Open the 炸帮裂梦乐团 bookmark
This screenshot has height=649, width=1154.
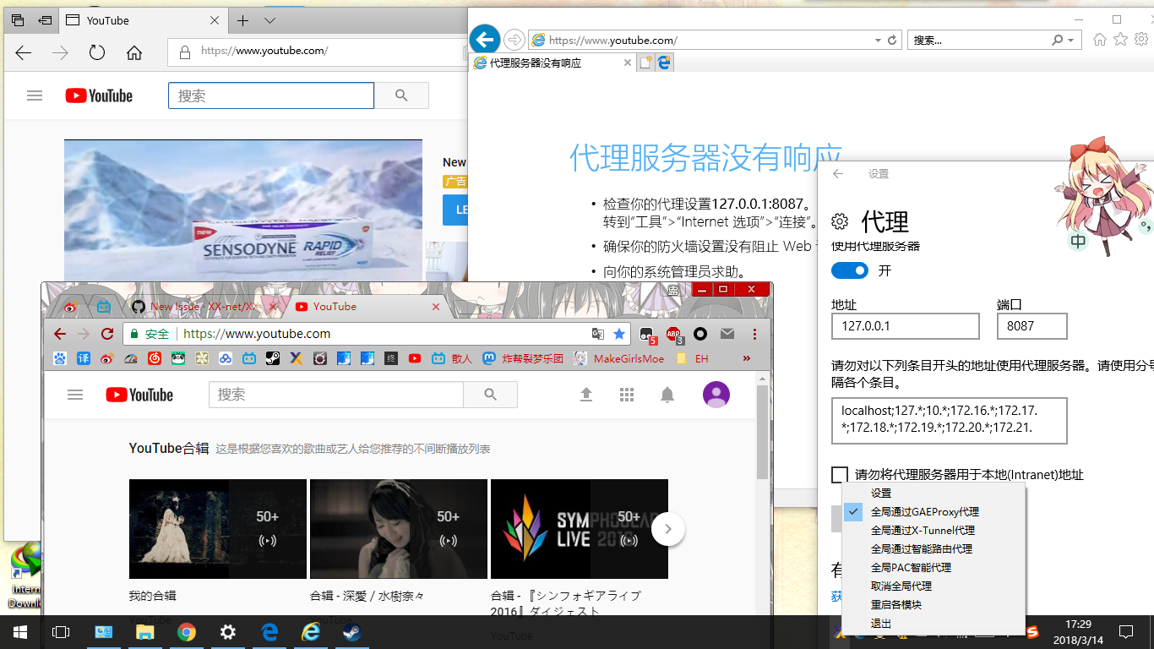(x=523, y=358)
